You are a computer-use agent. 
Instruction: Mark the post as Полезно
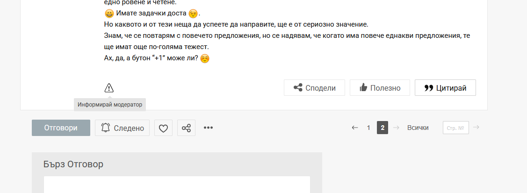(x=380, y=87)
